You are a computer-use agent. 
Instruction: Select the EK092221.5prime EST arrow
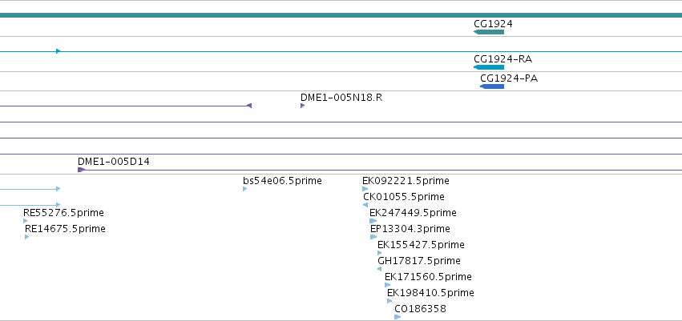pyautogui.click(x=365, y=189)
